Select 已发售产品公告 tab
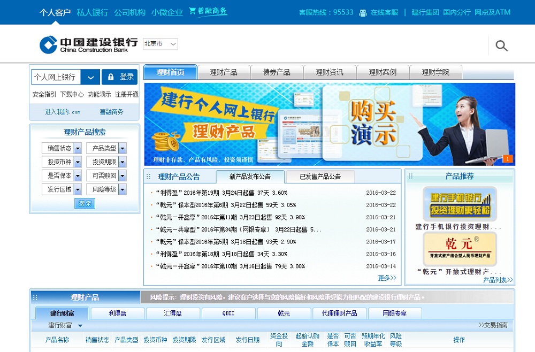This screenshot has height=352, width=535. tap(320, 177)
